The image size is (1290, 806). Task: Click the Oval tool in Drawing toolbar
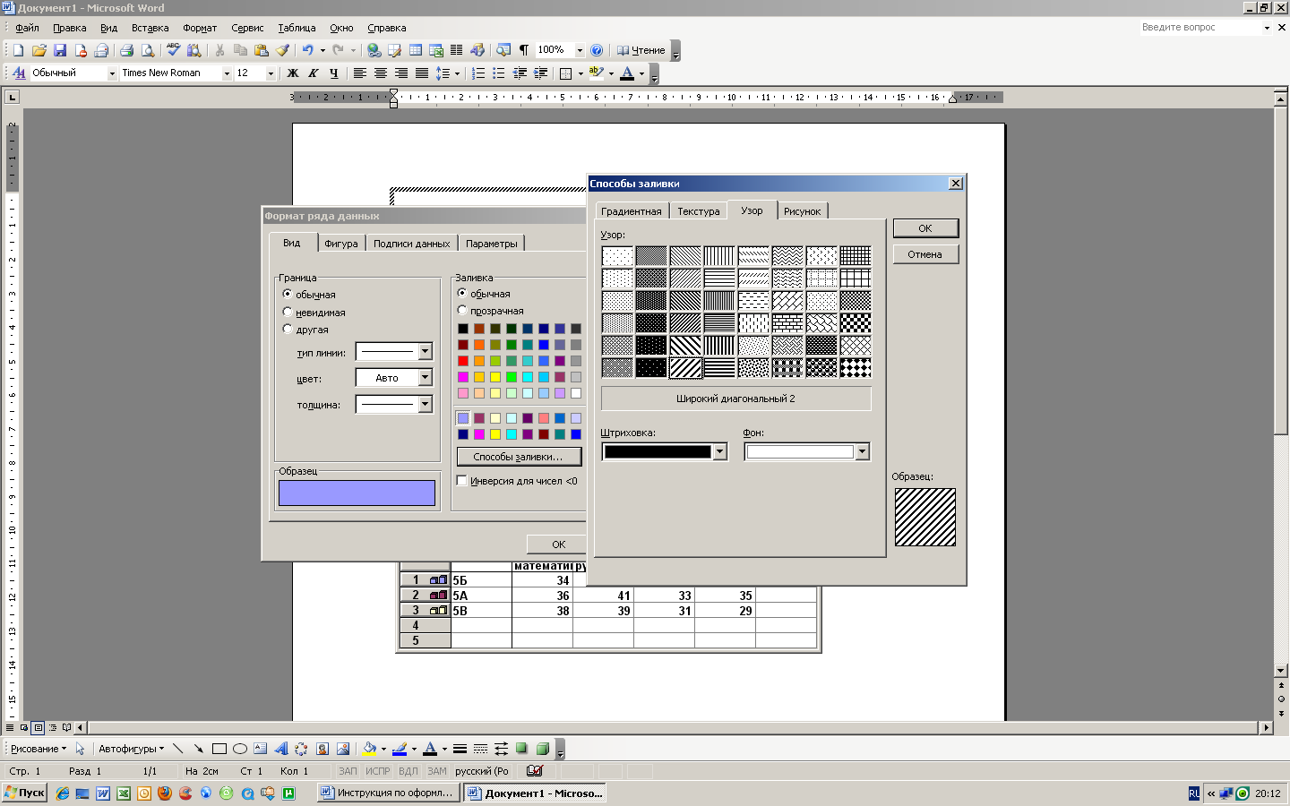240,749
